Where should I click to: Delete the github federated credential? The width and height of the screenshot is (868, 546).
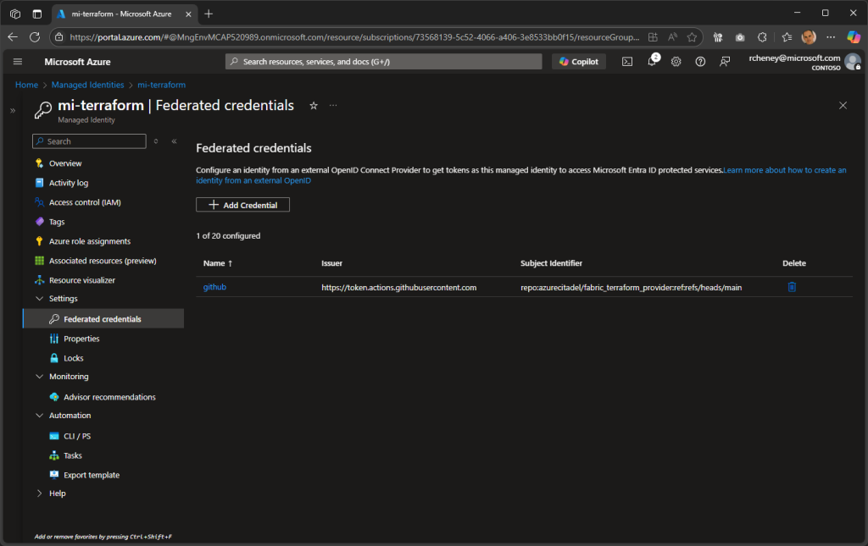tap(792, 286)
